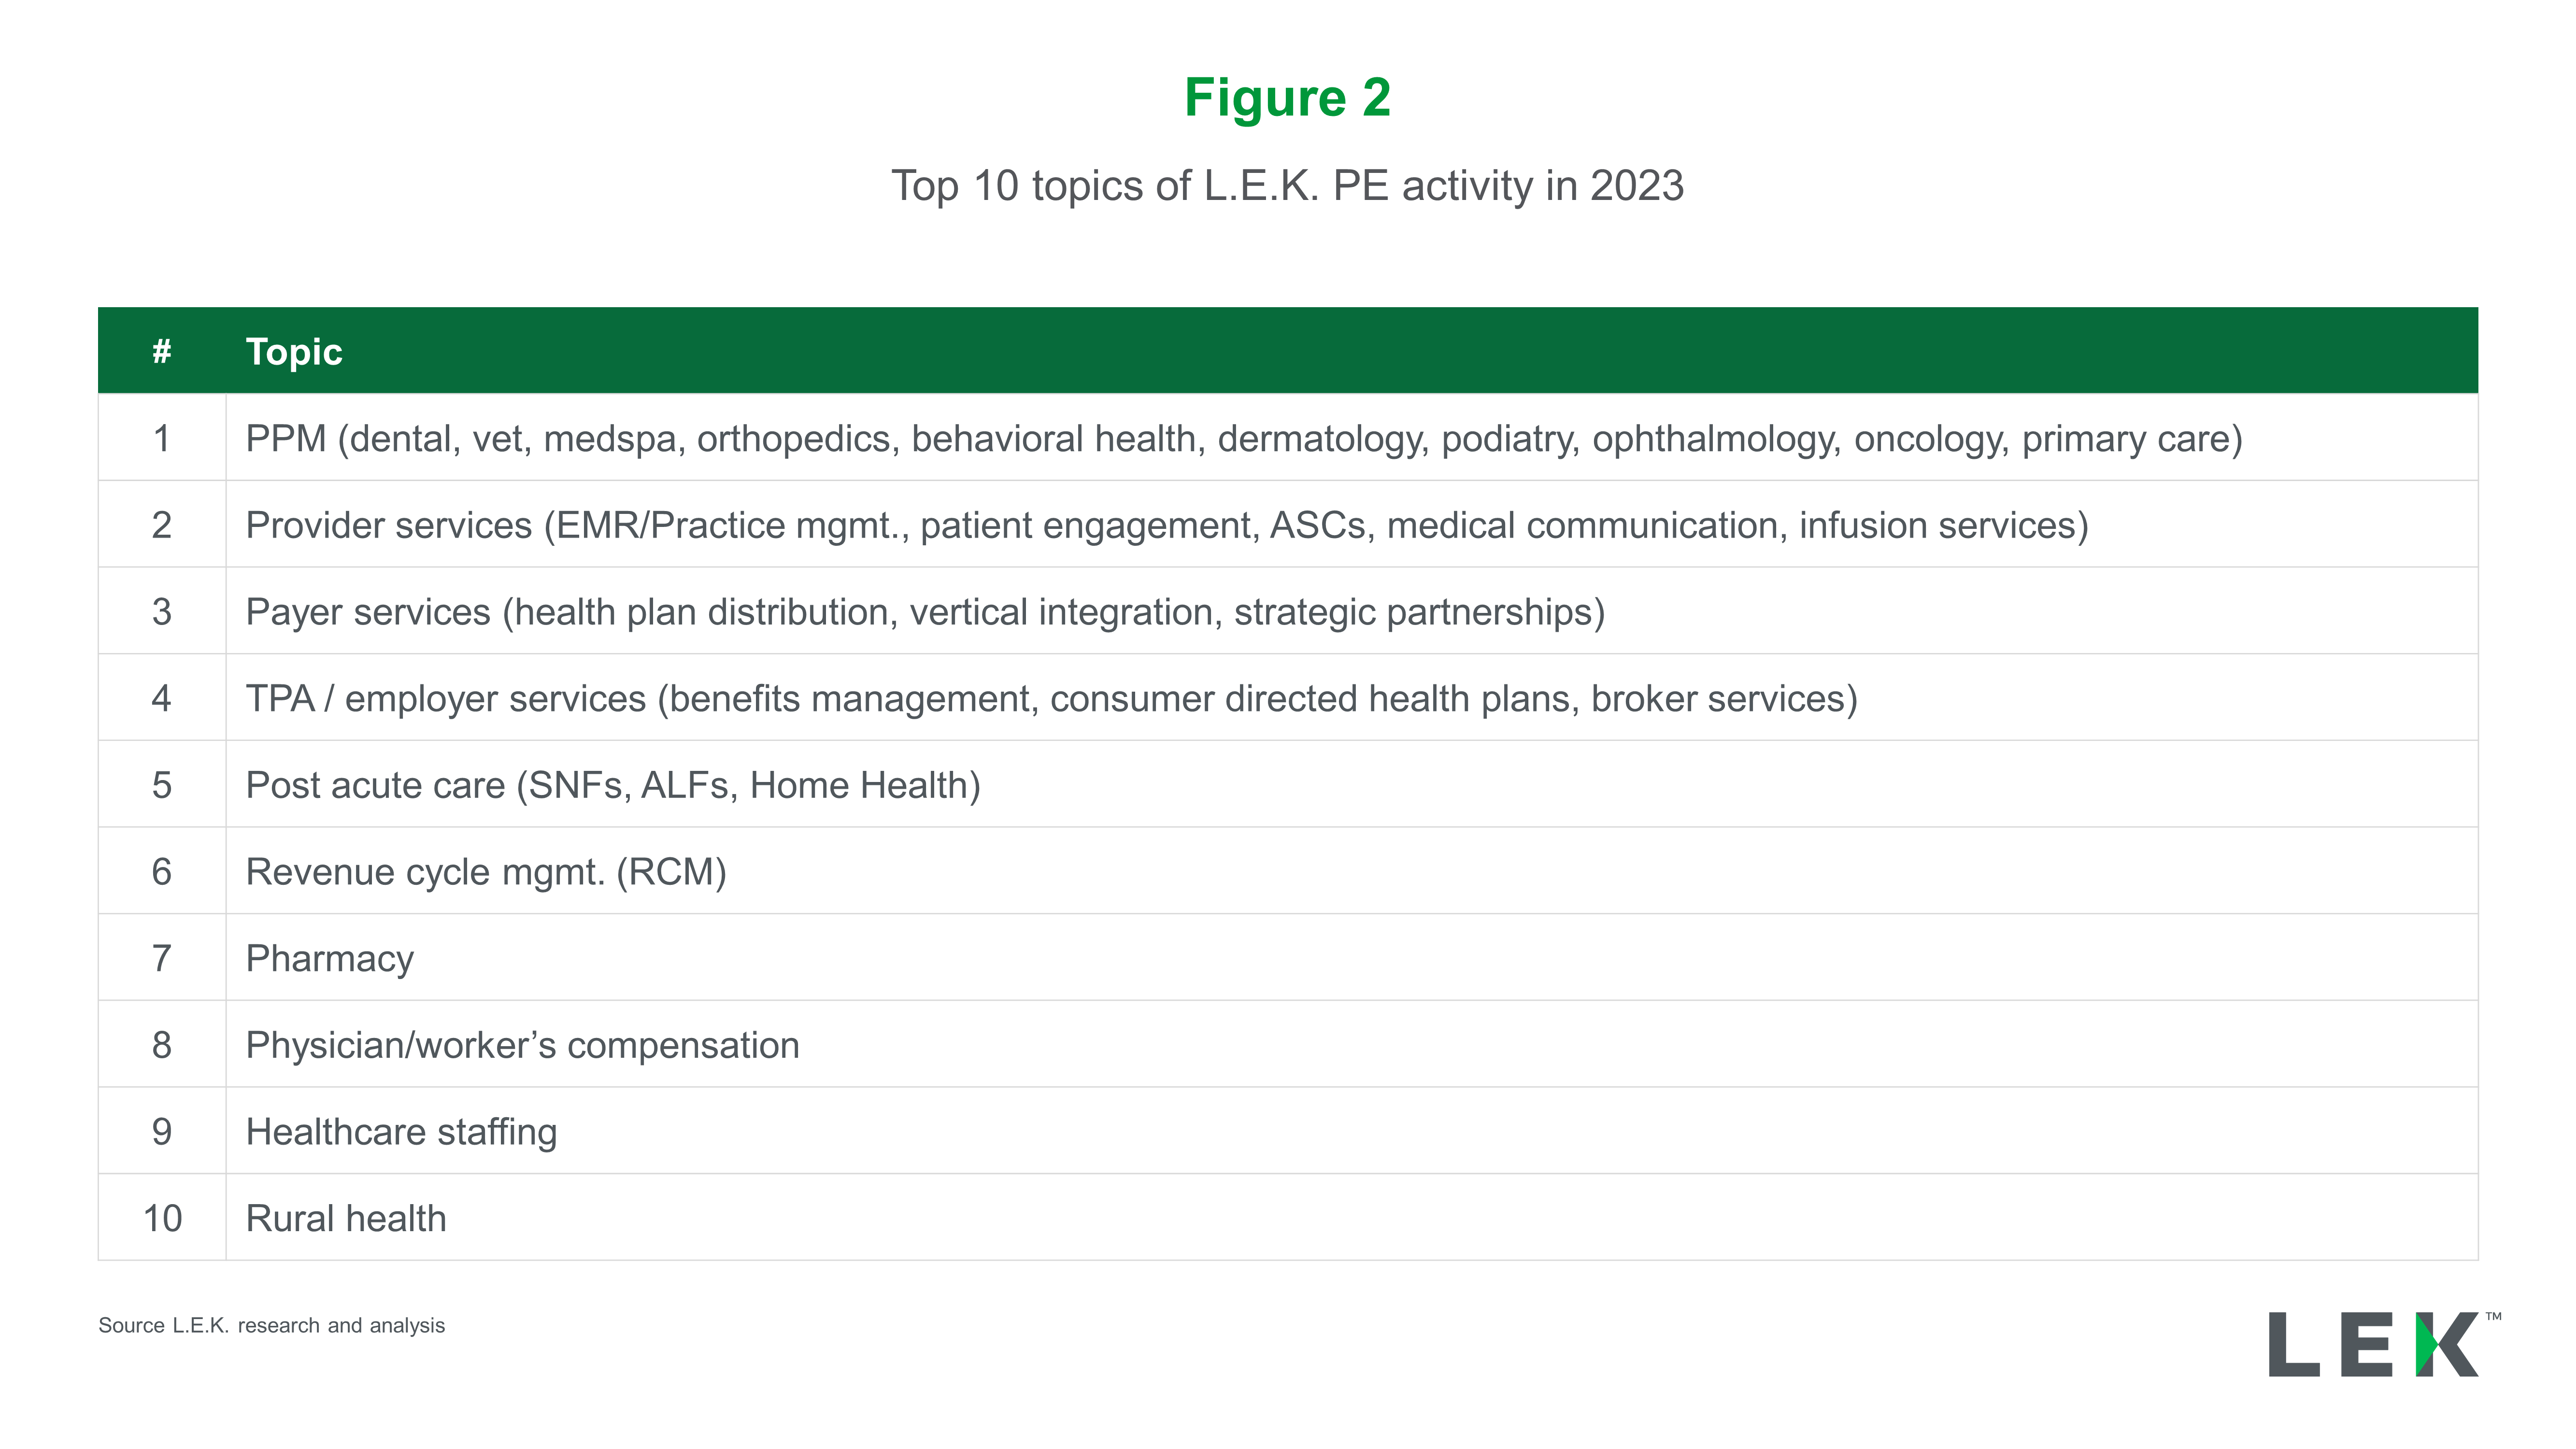
Task: Click rank number 5 cell
Action: coord(162,785)
